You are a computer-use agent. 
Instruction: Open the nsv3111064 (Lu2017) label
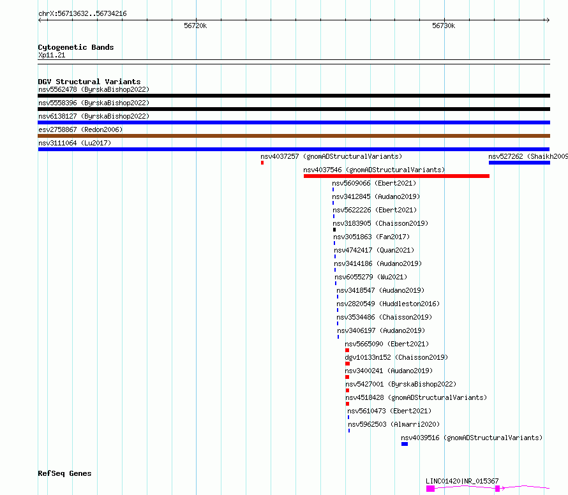tap(75, 143)
